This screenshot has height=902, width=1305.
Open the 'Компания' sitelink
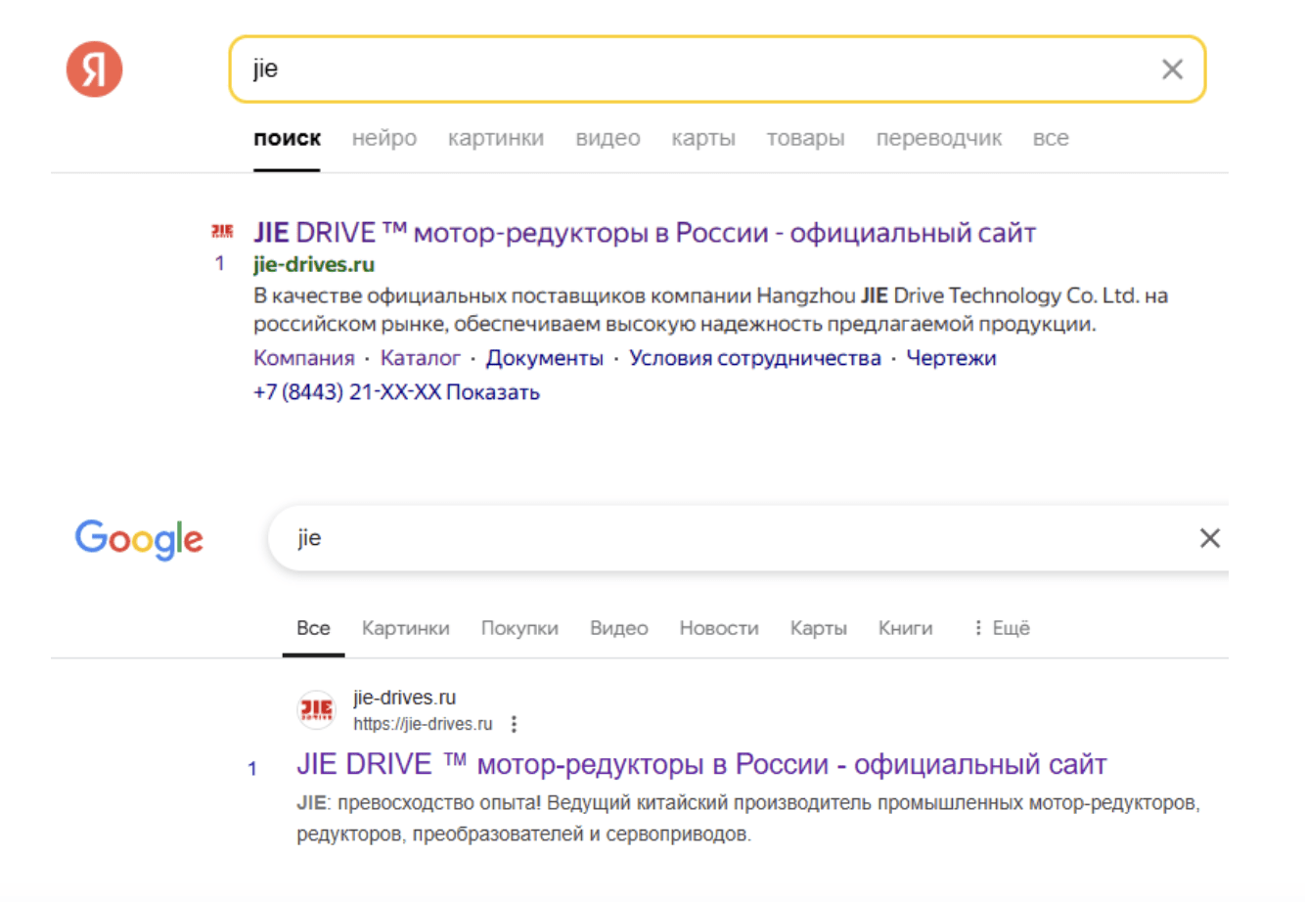(304, 358)
